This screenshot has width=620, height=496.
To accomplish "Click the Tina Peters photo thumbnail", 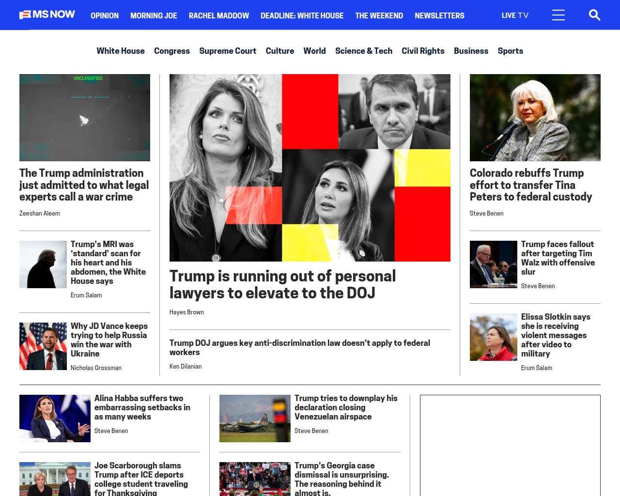I will 535,118.
